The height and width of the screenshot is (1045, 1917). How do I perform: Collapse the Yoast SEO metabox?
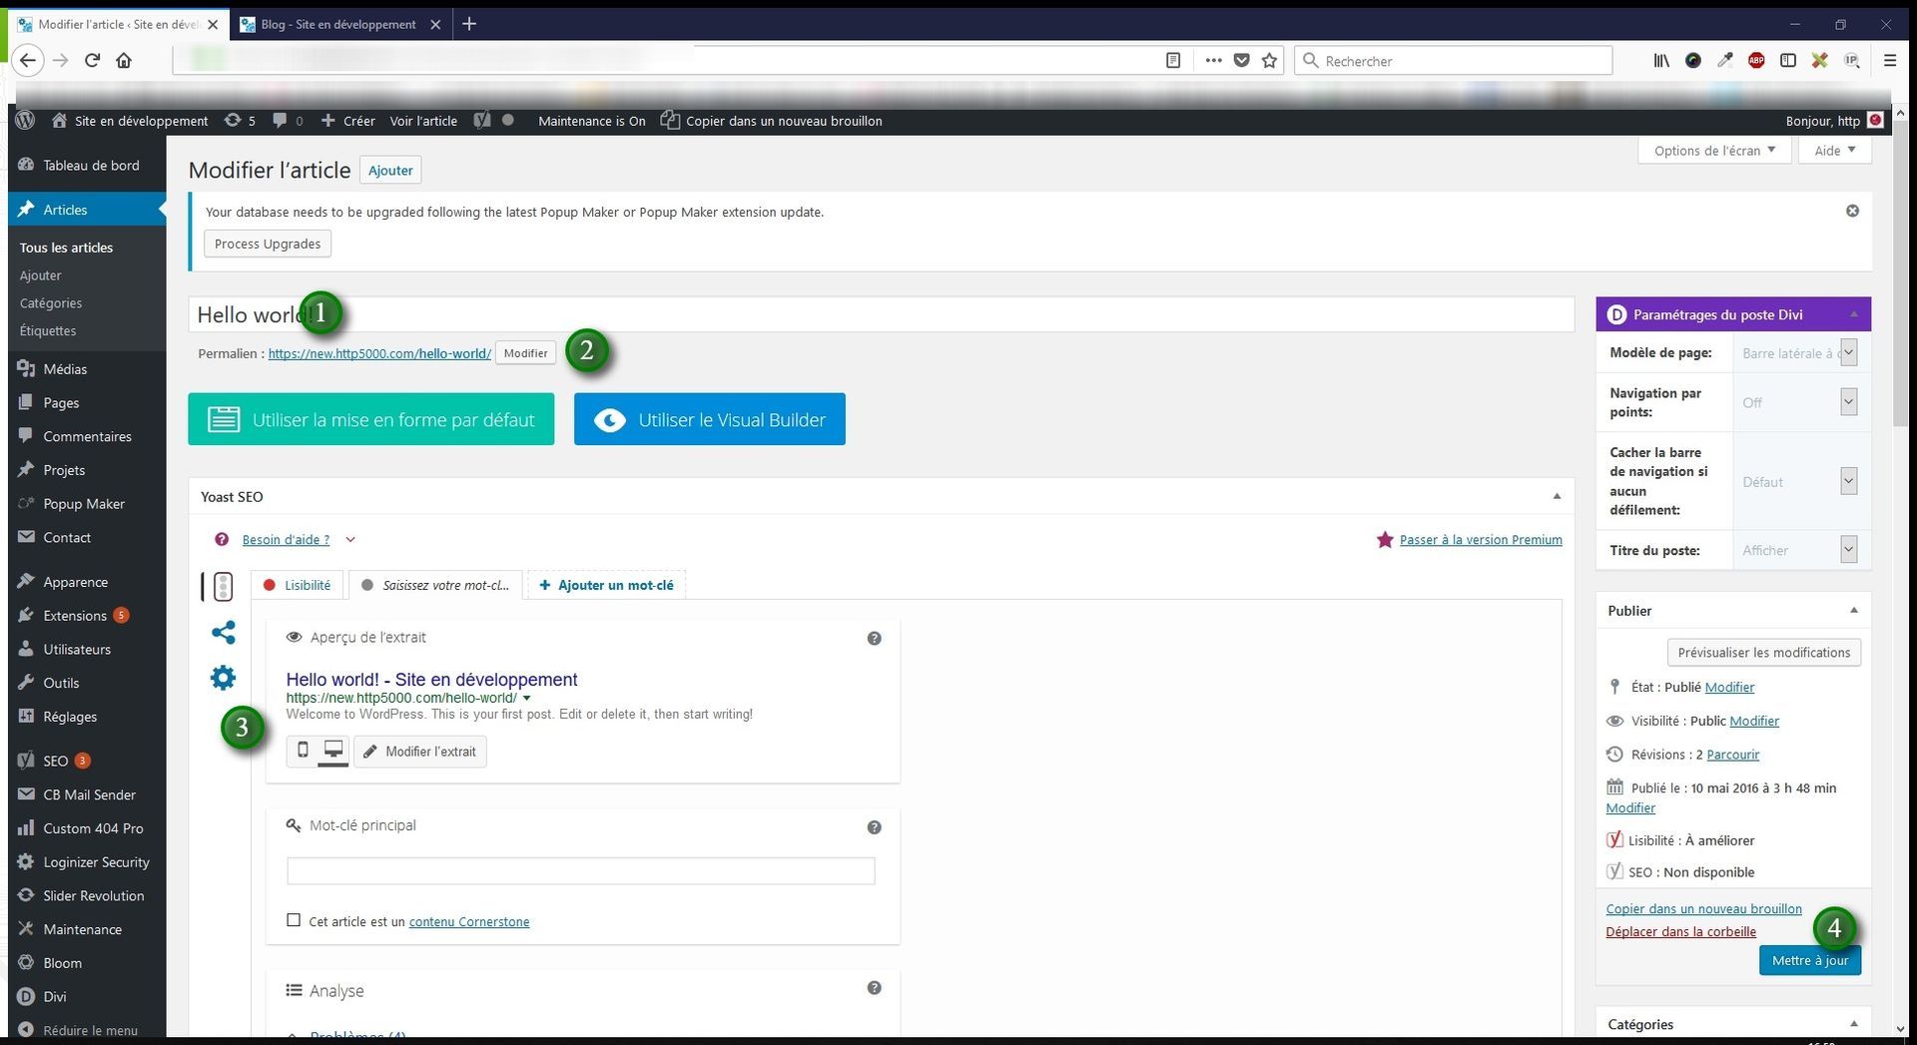[x=1557, y=496]
